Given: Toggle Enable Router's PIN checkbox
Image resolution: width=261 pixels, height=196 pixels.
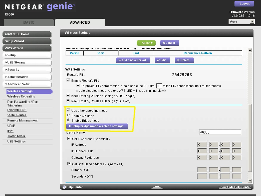Looking at the screenshot, I should point(68,80).
